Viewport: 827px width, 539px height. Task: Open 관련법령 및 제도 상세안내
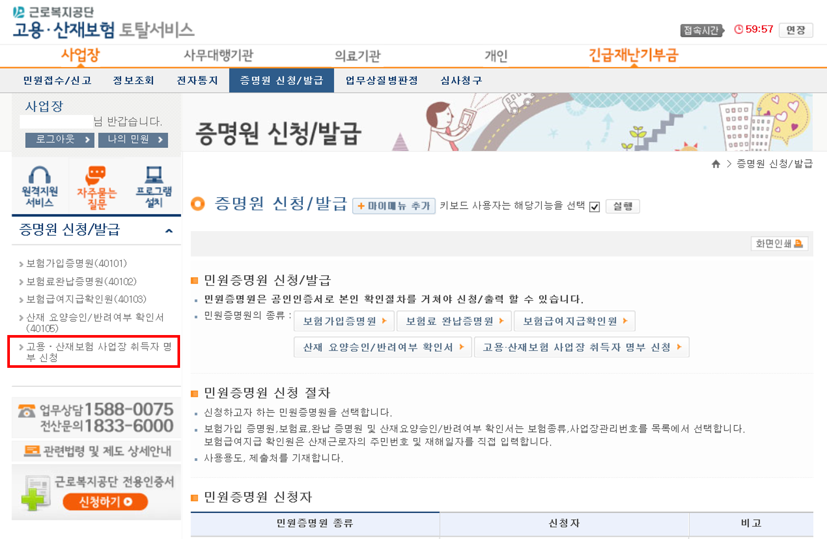coord(96,451)
